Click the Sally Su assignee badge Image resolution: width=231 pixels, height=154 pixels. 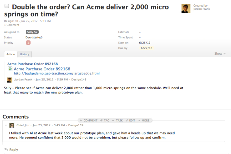point(32,32)
